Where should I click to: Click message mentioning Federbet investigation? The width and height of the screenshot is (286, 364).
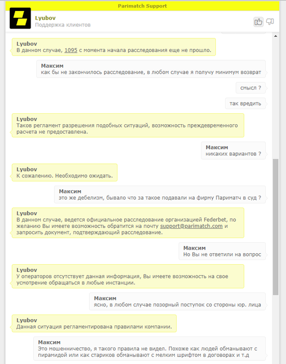(128, 223)
